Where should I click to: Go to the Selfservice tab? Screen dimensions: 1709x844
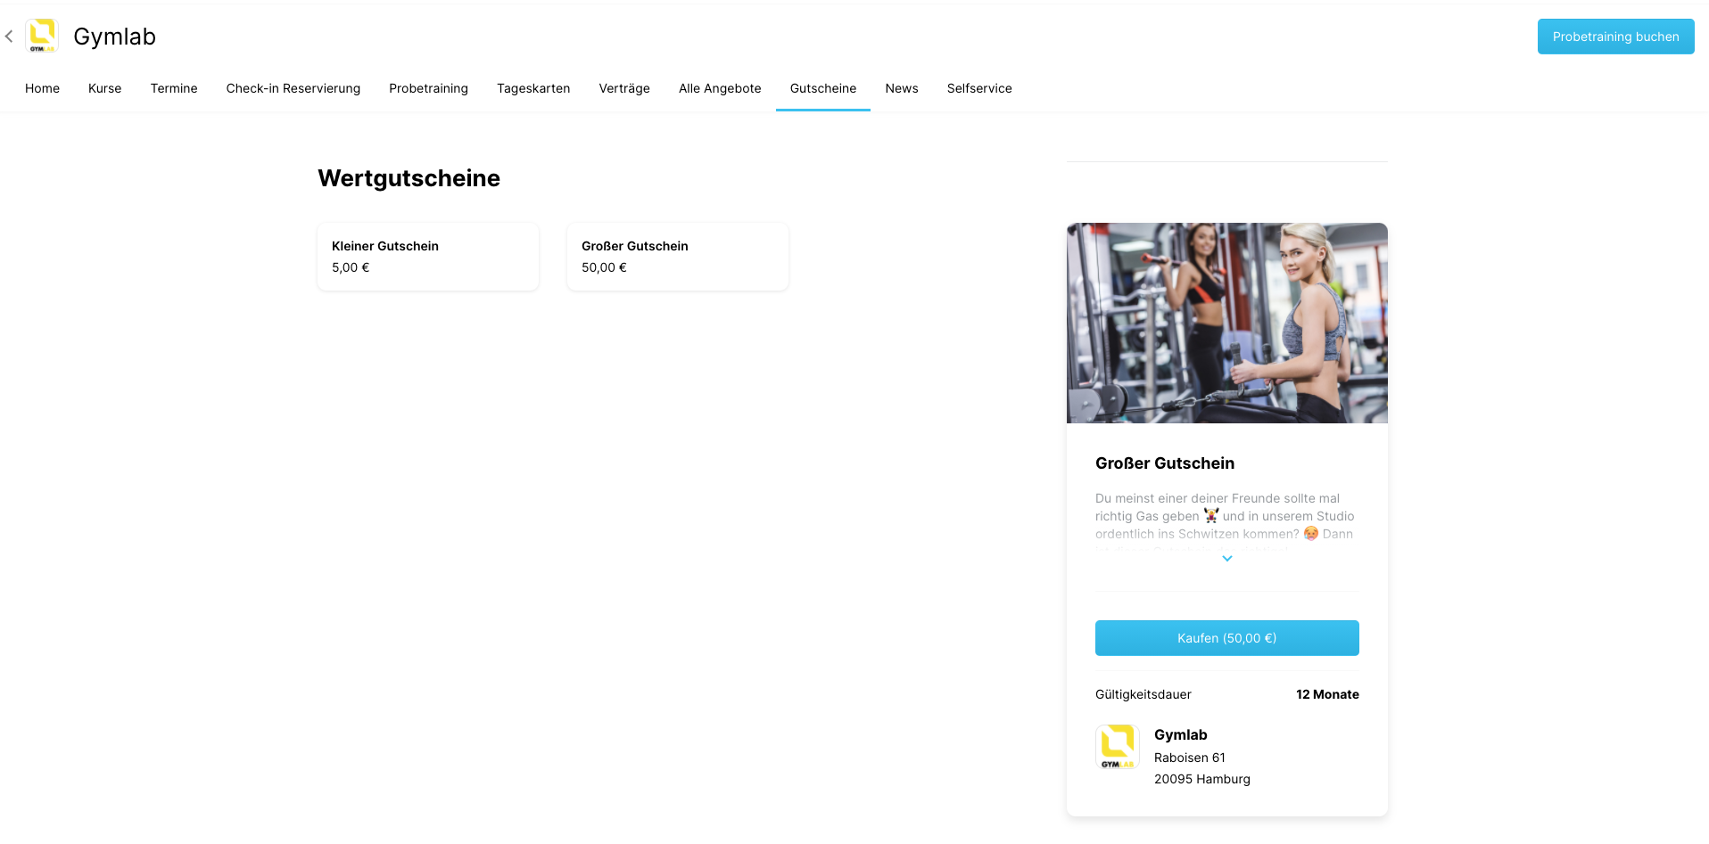979,88
